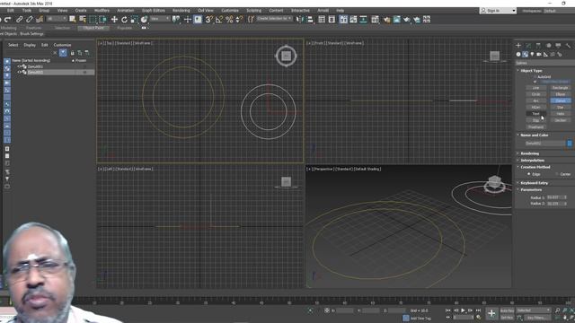
Task: Select the Center creation method radio
Action: (x=557, y=174)
